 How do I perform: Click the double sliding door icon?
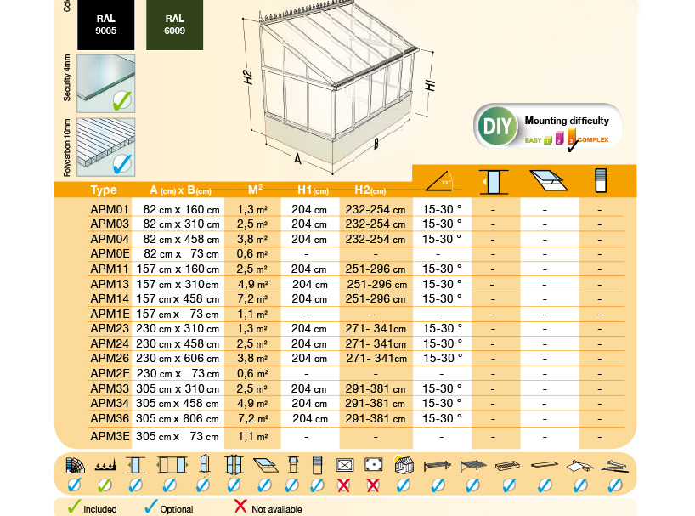point(172,465)
